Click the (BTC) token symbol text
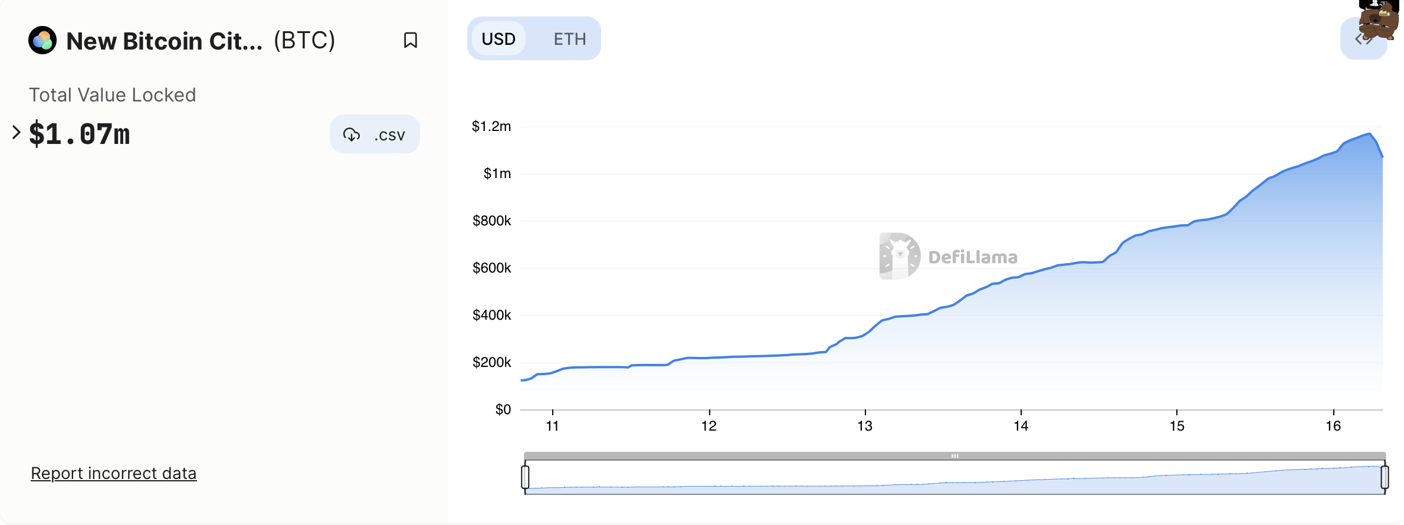This screenshot has height=525, width=1404. pyautogui.click(x=304, y=41)
